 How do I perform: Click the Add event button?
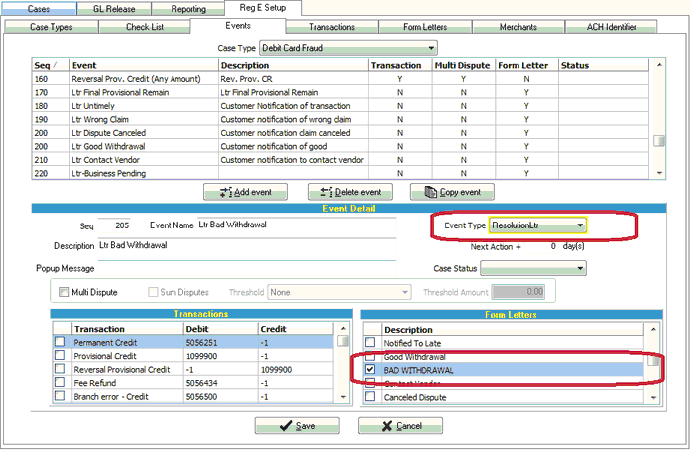point(245,192)
